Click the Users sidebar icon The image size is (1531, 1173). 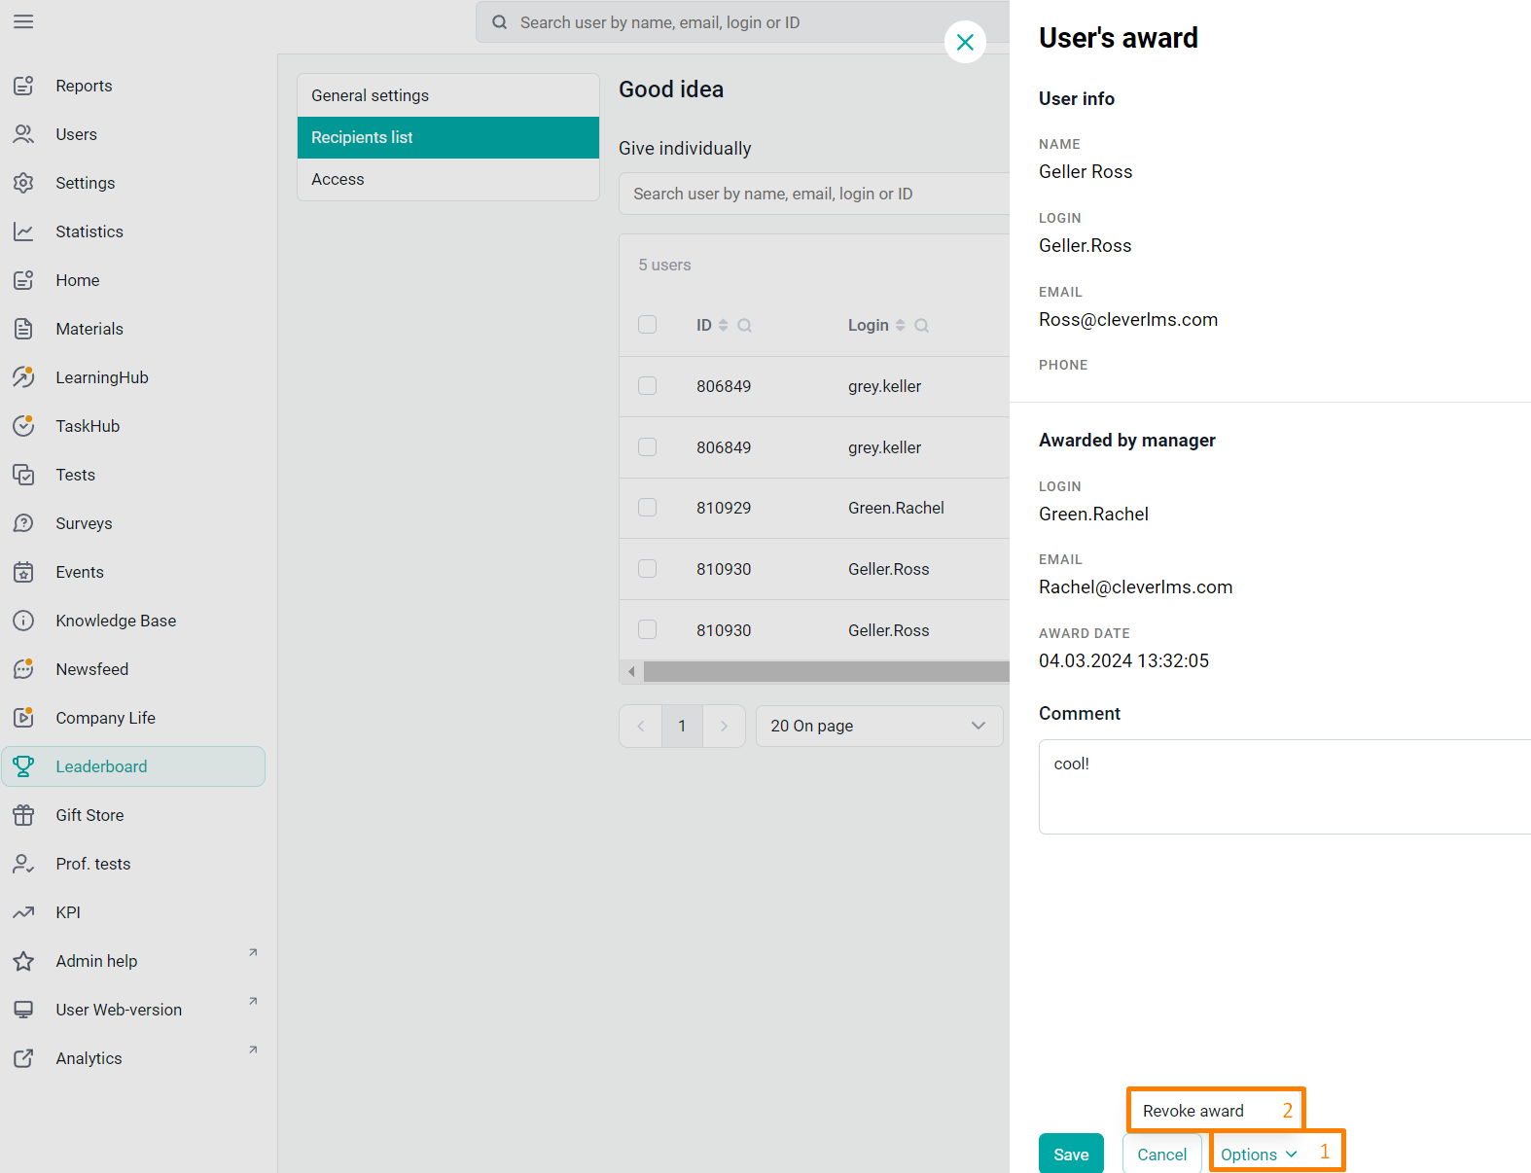pos(23,134)
